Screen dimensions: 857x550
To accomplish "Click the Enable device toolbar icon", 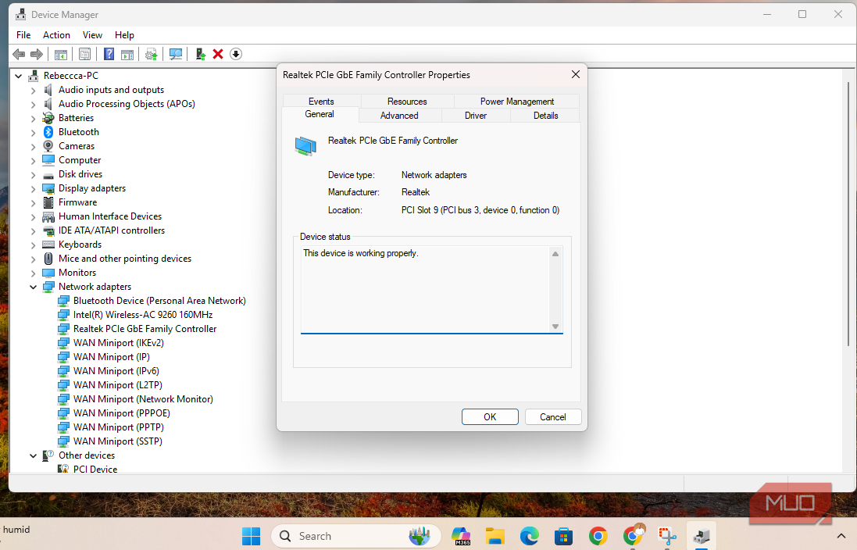I will (200, 54).
